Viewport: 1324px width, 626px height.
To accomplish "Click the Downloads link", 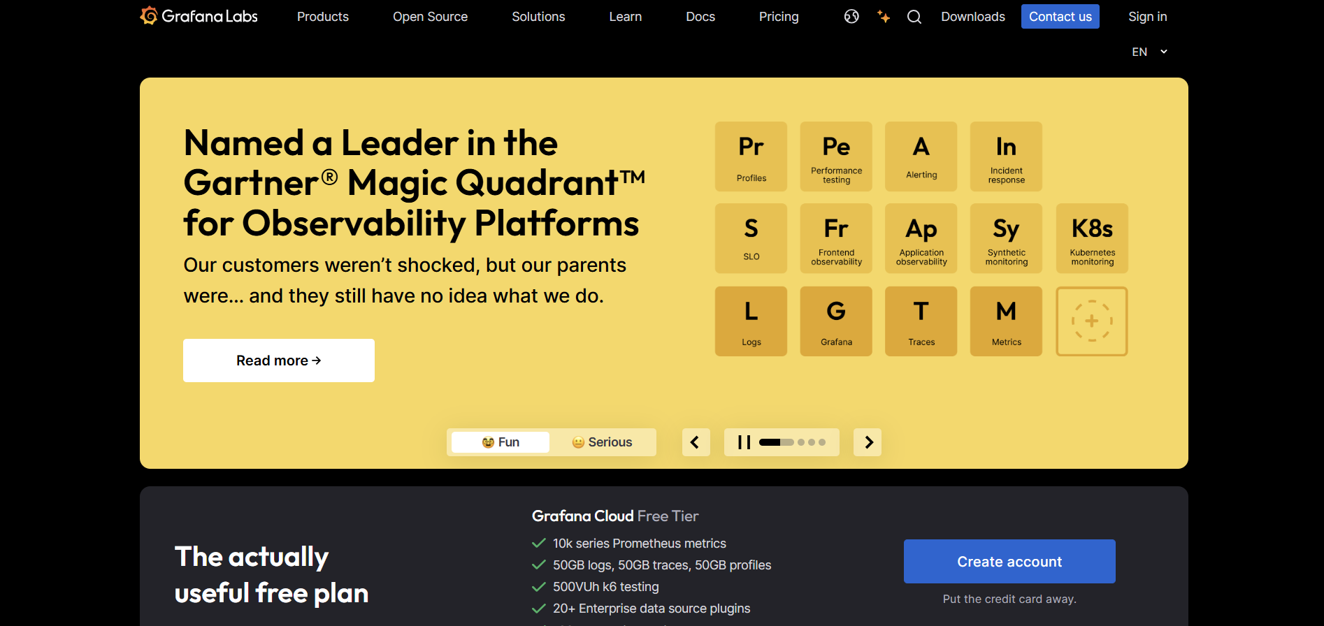I will pos(973,17).
